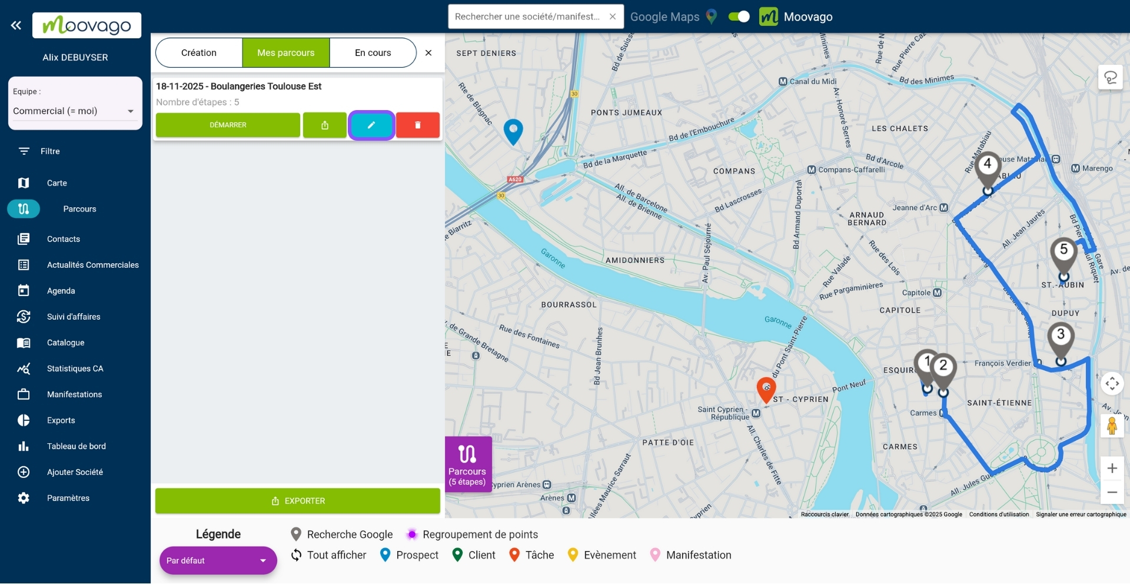
Task: Collapse sidebar with double-chevron icon
Action: pyautogui.click(x=16, y=25)
